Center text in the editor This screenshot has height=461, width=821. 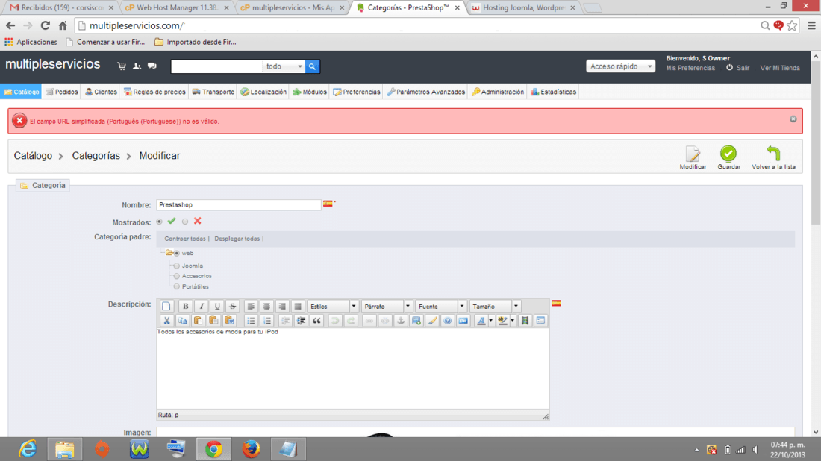[x=266, y=306]
